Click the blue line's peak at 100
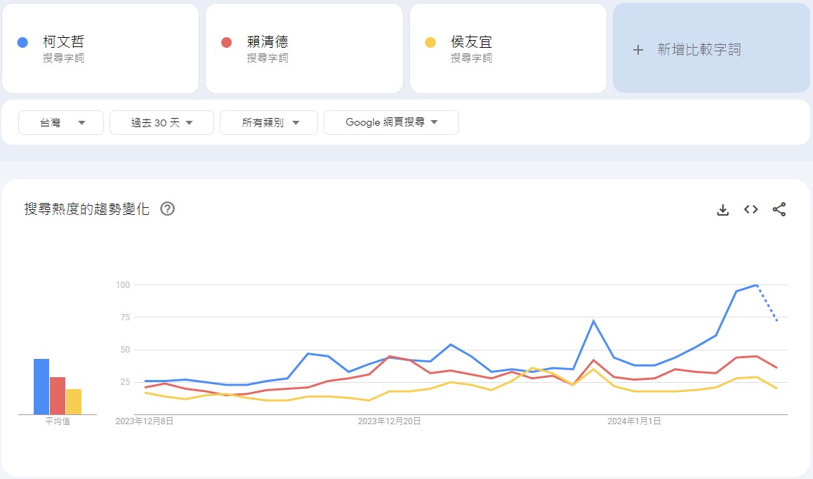Screen dimensions: 813x479 point(757,285)
